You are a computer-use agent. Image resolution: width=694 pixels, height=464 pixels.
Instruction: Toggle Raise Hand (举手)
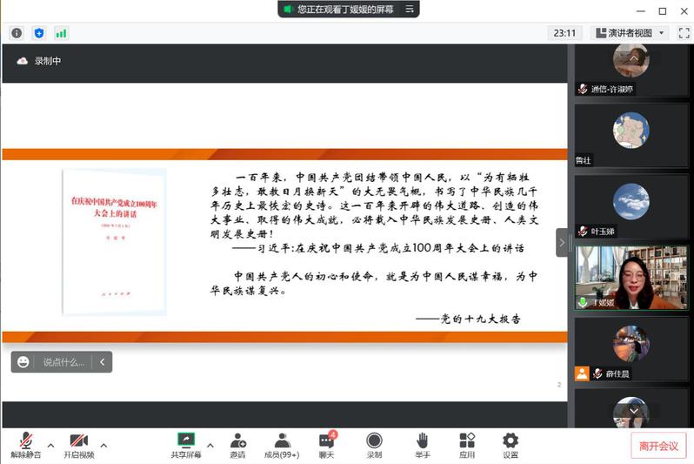coord(422,445)
